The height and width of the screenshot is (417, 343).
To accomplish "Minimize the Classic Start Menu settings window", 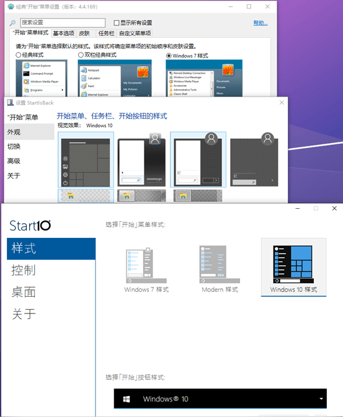I will coord(231,6).
